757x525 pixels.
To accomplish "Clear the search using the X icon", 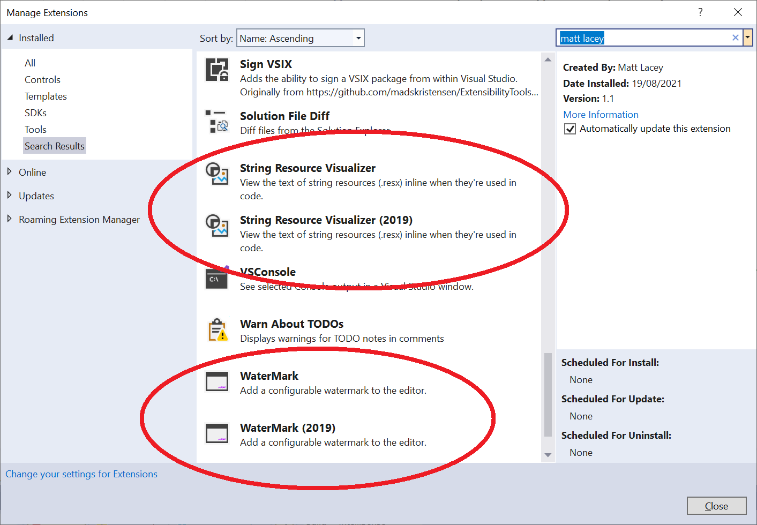I will (x=735, y=37).
